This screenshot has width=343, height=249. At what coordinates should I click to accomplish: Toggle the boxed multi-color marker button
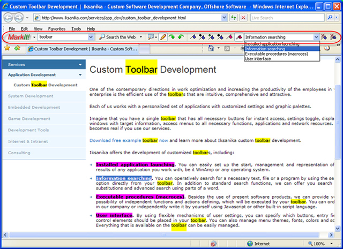[238, 37]
